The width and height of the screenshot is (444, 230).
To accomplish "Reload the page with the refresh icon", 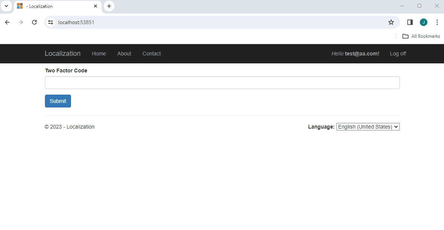I will click(34, 22).
